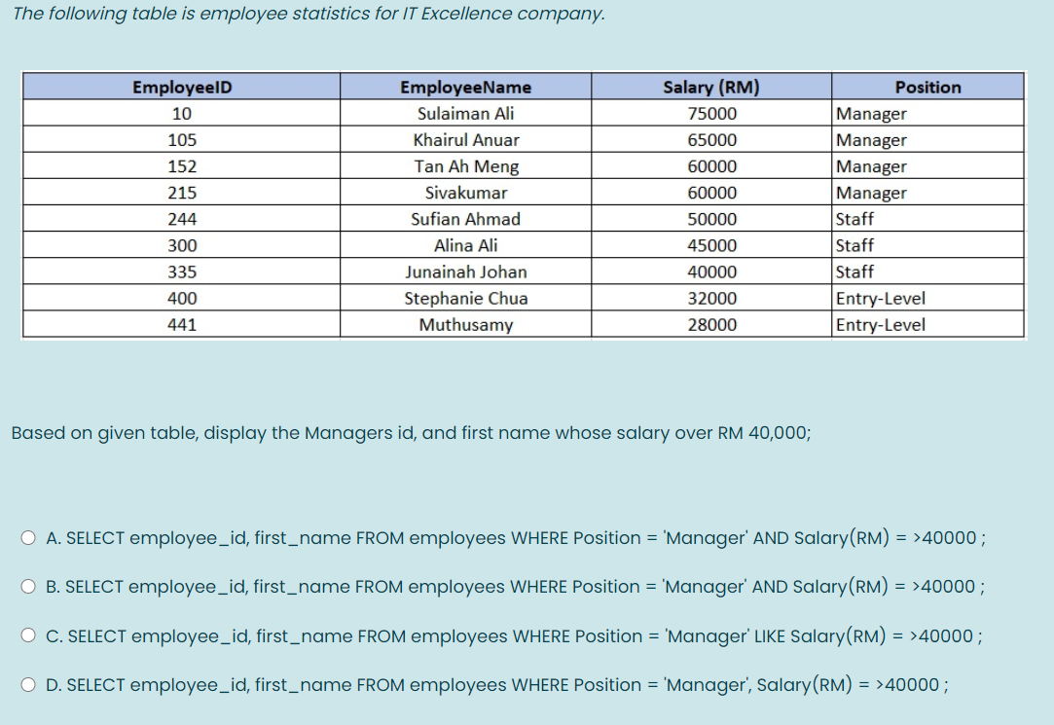Click employee ID 10
This screenshot has width=1054, height=725.
pyautogui.click(x=181, y=113)
